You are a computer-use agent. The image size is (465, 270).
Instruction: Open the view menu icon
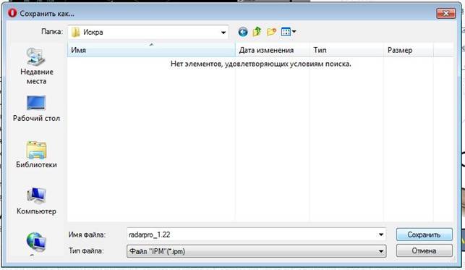(286, 31)
